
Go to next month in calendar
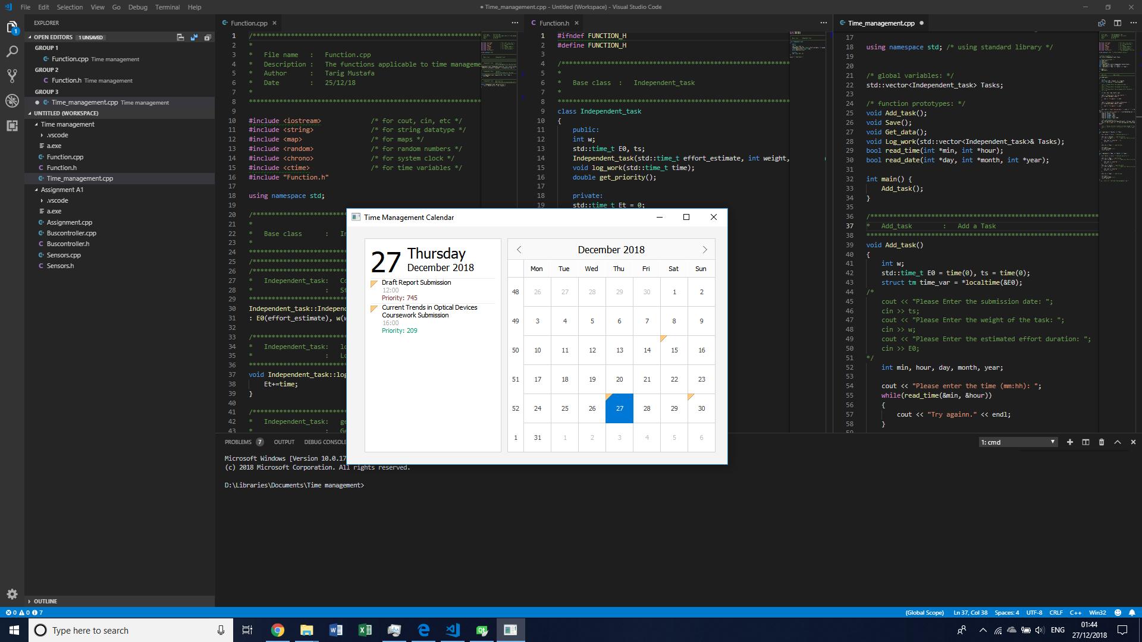[705, 250]
